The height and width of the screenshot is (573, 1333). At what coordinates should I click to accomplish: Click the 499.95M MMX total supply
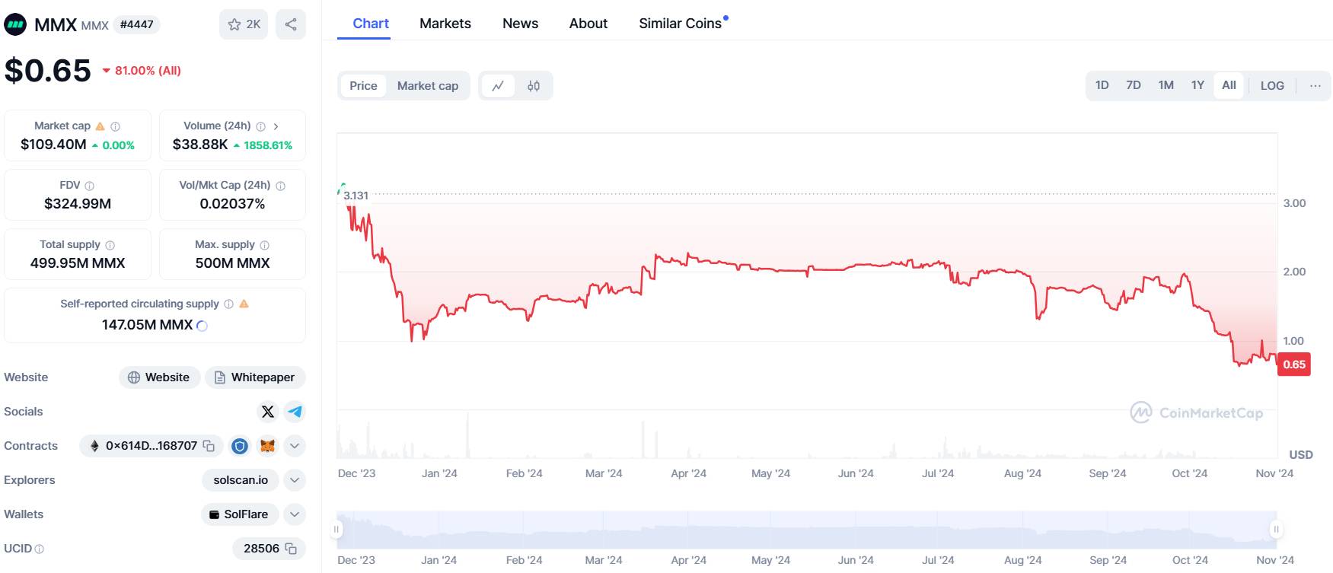point(78,263)
